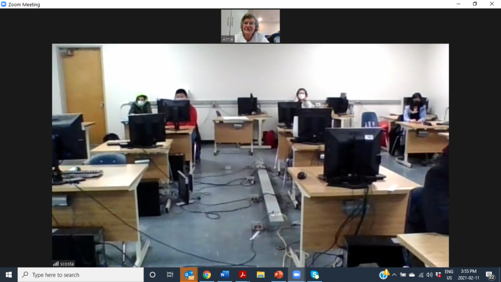
Task: Close the Zoom Meeting window
Action: pyautogui.click(x=492, y=4)
